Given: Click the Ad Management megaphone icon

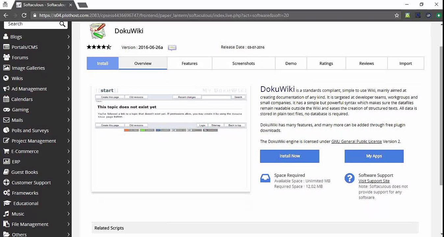Looking at the screenshot, I should point(6,89).
